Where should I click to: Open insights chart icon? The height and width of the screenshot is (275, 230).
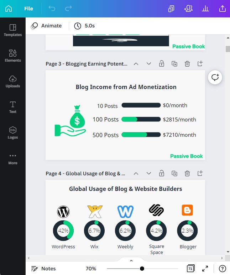click(205, 9)
